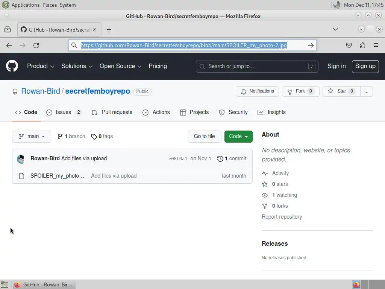The height and width of the screenshot is (289, 385).
Task: Star the repository with Star button
Action: click(x=341, y=91)
